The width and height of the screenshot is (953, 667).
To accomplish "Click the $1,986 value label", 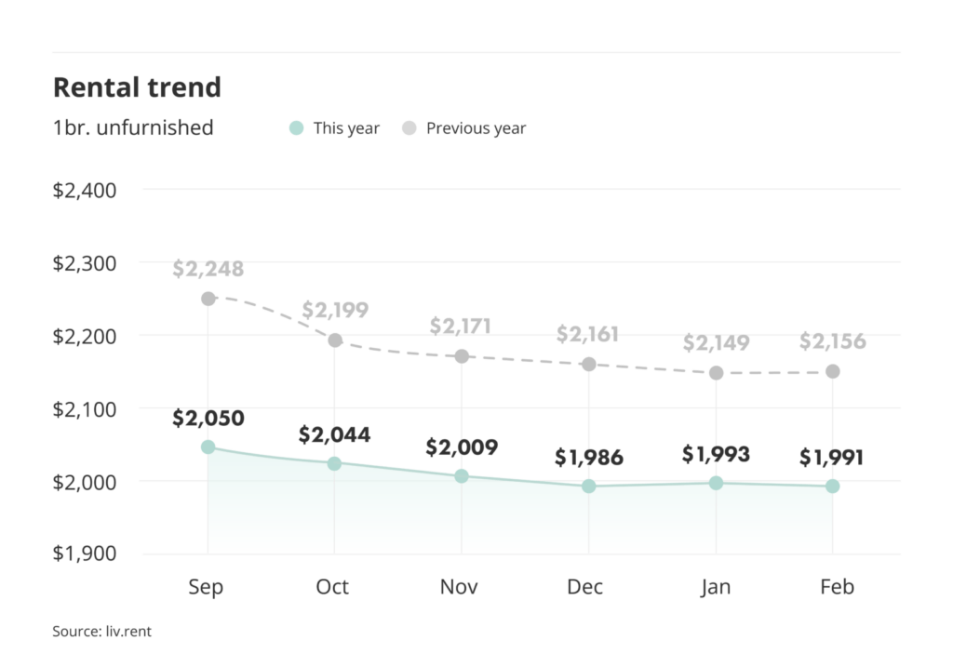I will (x=588, y=458).
